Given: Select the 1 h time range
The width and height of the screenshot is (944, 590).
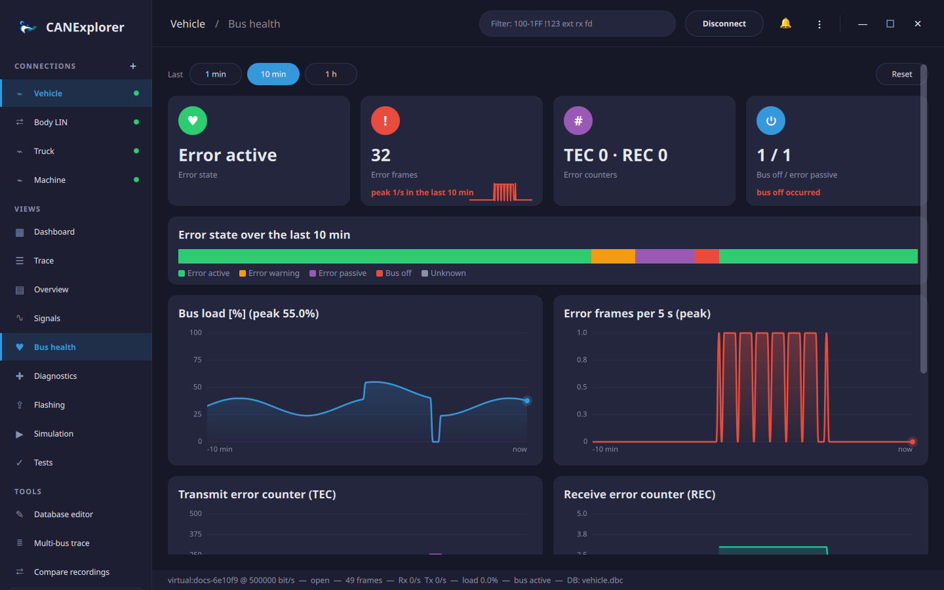Looking at the screenshot, I should pyautogui.click(x=331, y=74).
